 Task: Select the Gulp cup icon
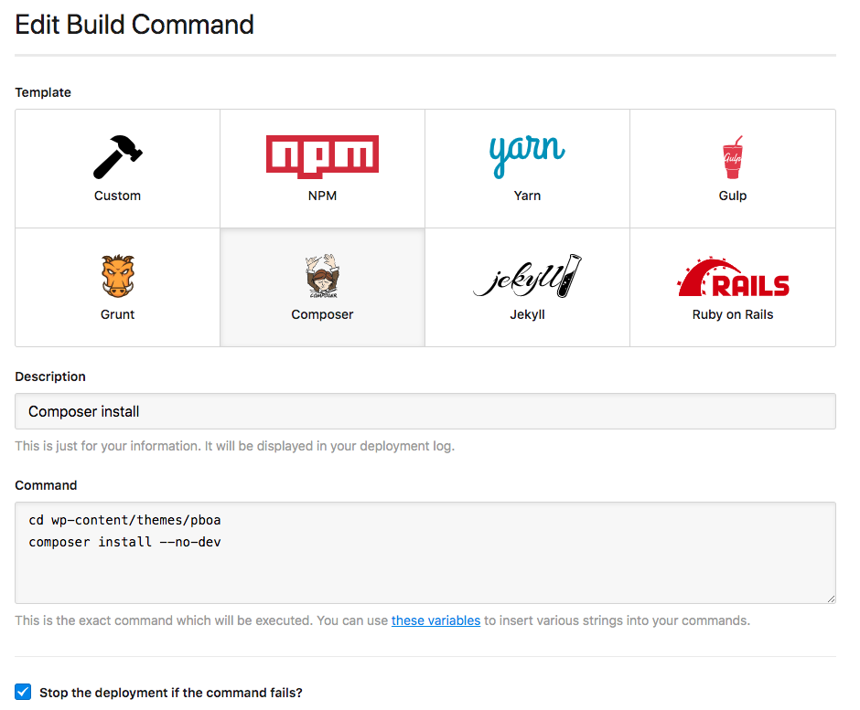coord(732,157)
